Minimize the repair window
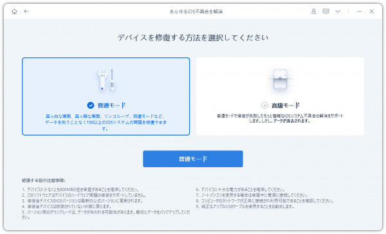The height and width of the screenshot is (234, 386). [360, 12]
